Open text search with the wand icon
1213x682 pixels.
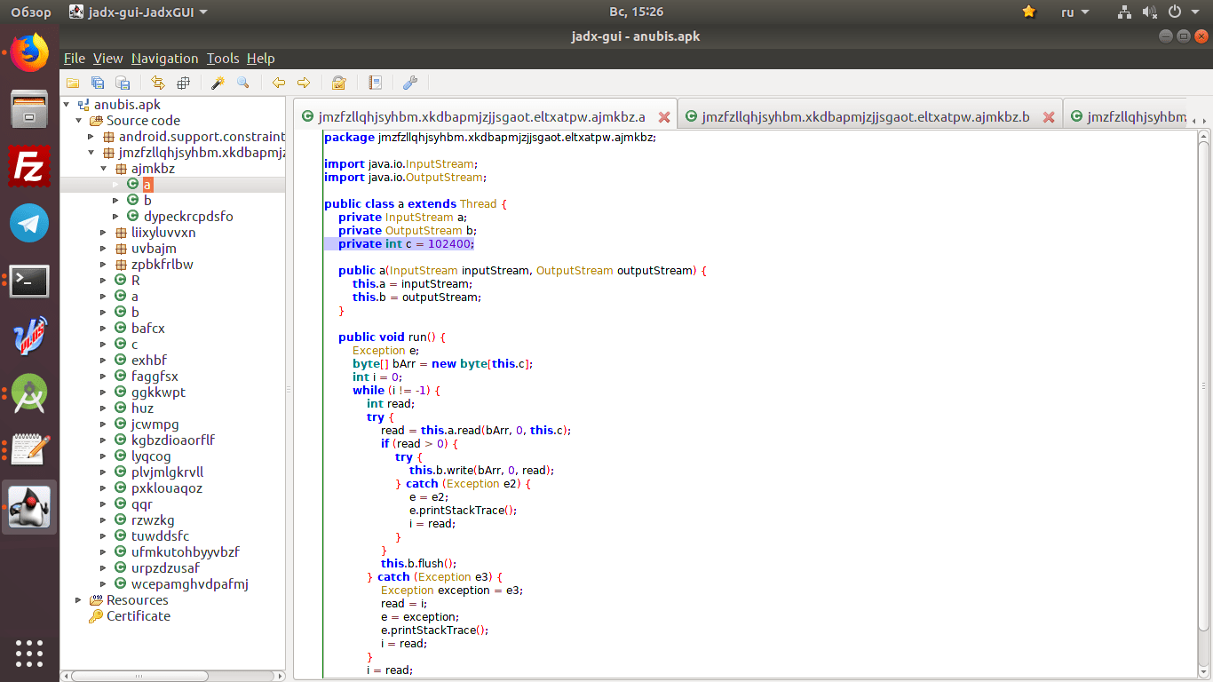point(218,83)
